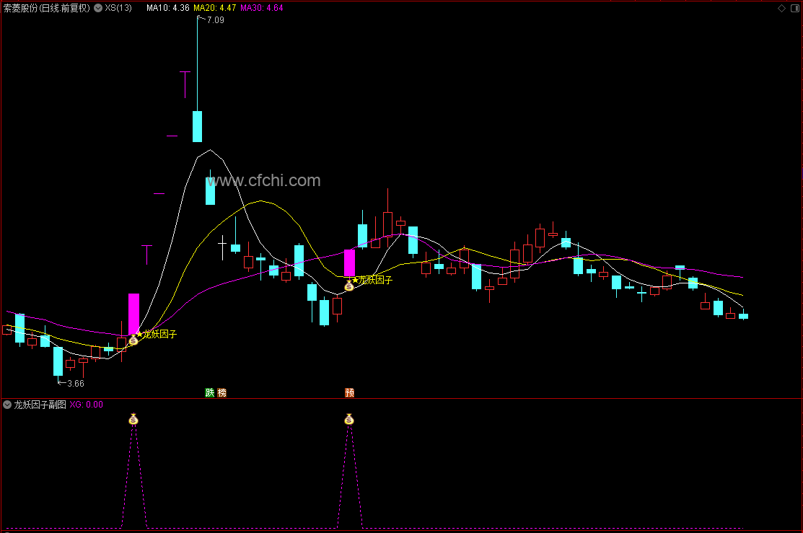Click the 3.66 low price label

pyautogui.click(x=75, y=384)
